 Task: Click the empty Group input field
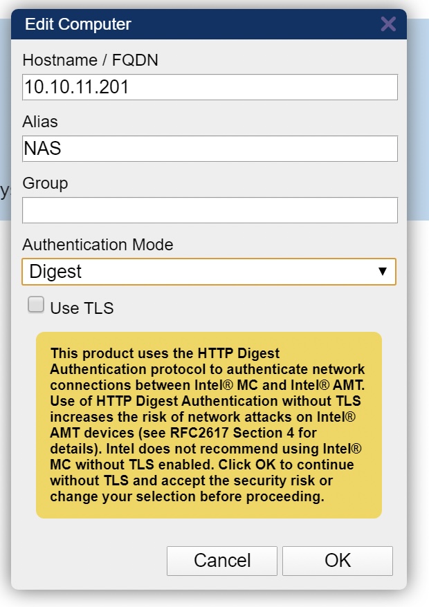[x=210, y=210]
